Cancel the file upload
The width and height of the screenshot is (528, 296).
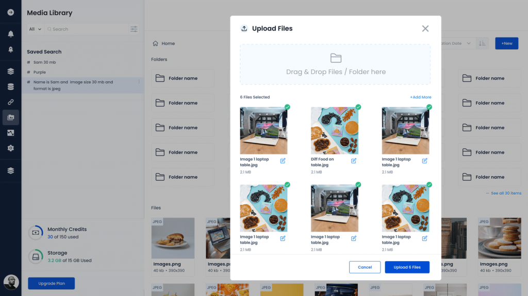click(365, 267)
